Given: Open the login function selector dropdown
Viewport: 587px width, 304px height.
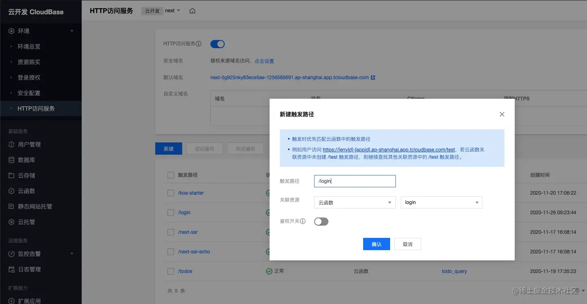Looking at the screenshot, I should pyautogui.click(x=441, y=202).
